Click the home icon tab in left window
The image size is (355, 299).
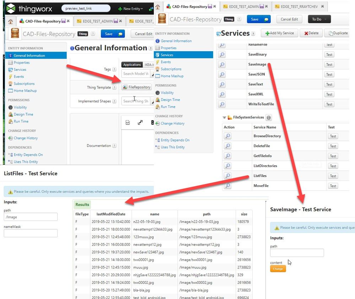coord(10,22)
